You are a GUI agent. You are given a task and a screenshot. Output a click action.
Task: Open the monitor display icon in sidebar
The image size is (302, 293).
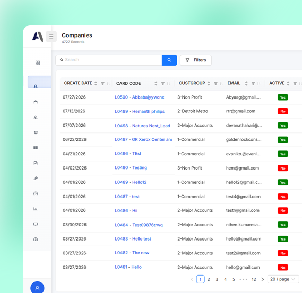click(36, 224)
